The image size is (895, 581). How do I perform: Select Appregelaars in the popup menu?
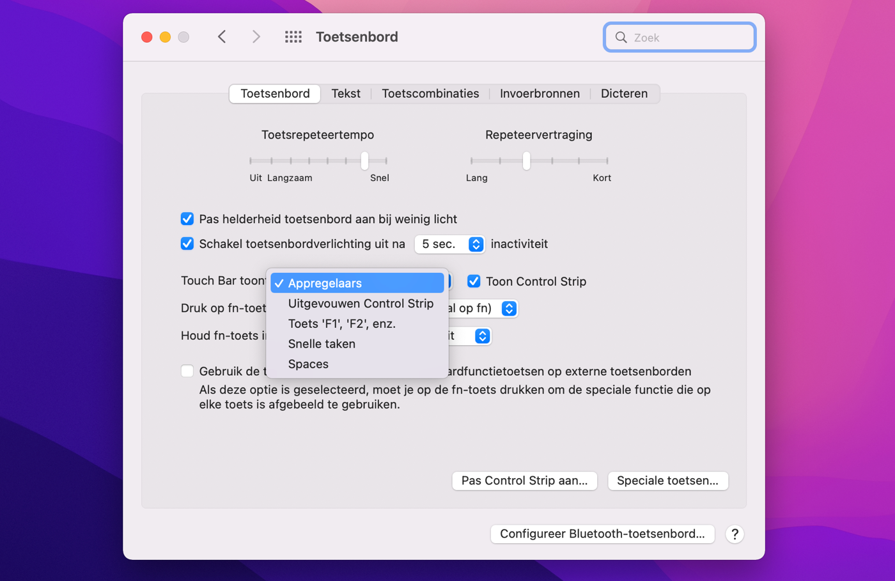[x=357, y=283]
